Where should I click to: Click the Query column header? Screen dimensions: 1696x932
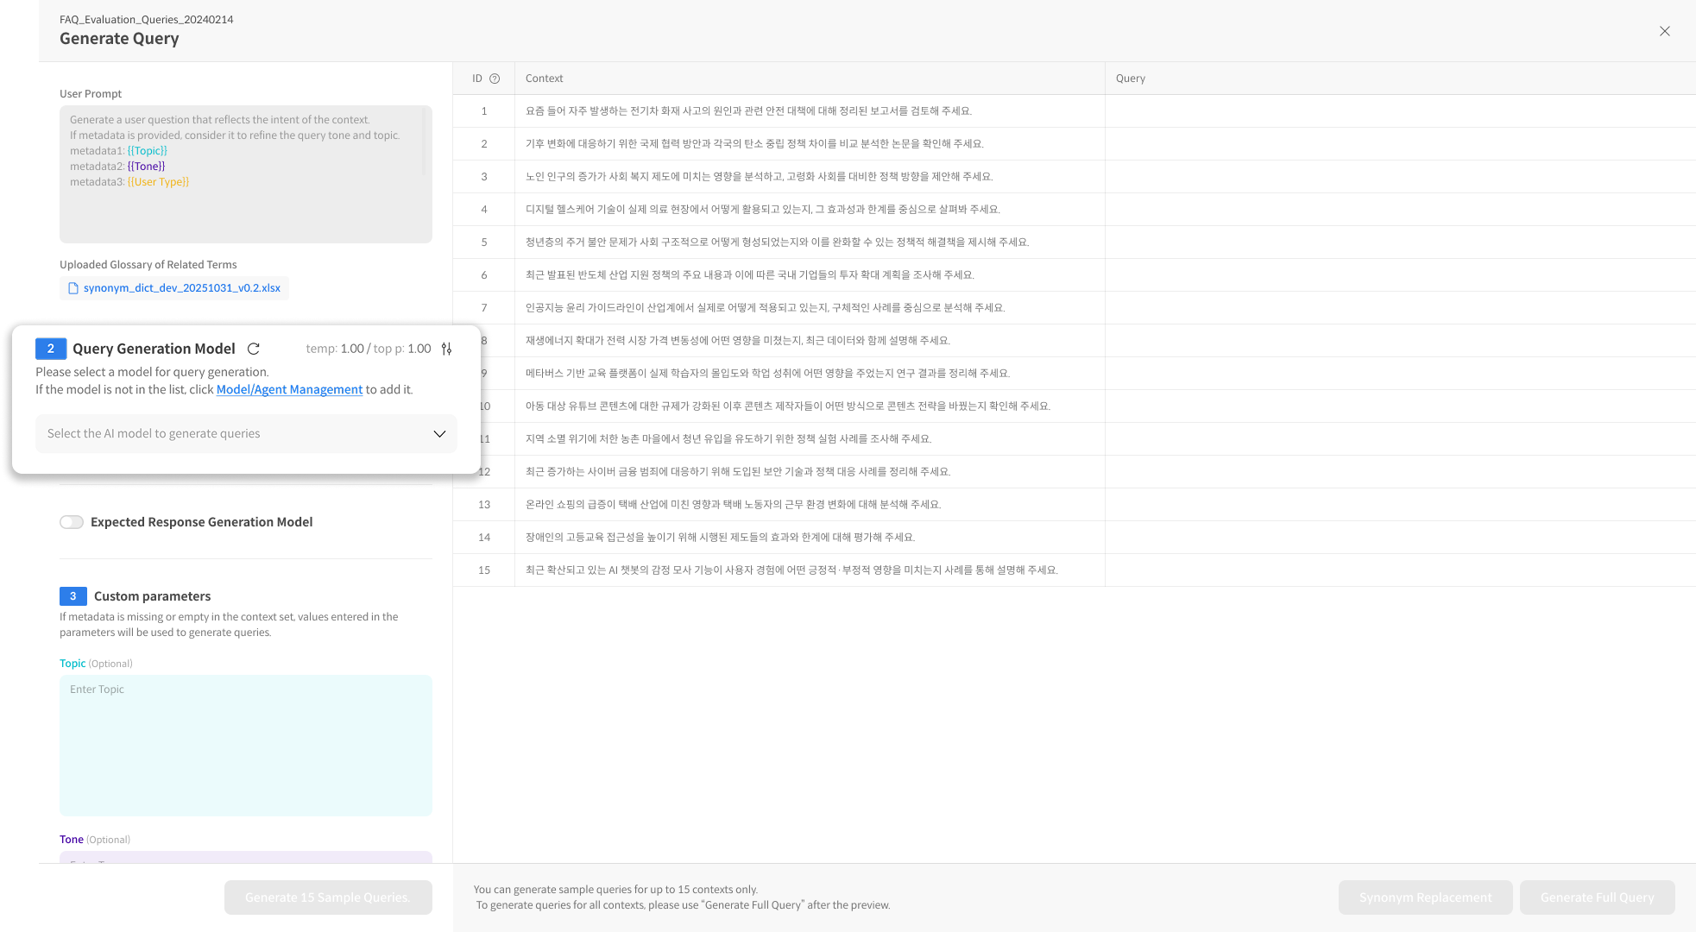[1131, 79]
